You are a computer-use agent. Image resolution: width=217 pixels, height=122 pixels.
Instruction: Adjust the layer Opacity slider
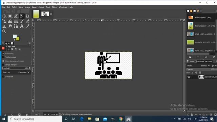click(x=201, y=69)
